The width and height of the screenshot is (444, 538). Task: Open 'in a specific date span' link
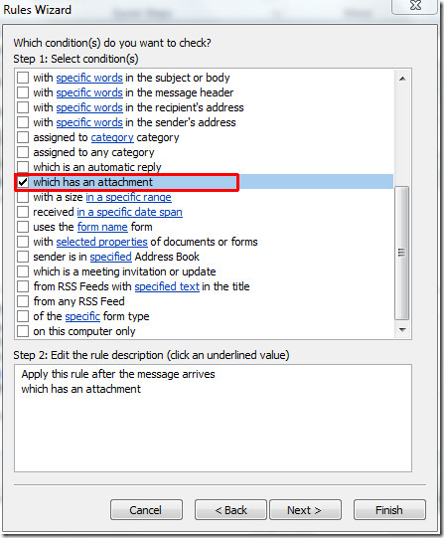click(x=129, y=212)
